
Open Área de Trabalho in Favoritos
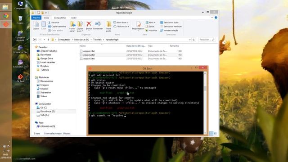(49, 51)
